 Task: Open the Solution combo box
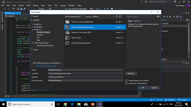(x=86, y=77)
